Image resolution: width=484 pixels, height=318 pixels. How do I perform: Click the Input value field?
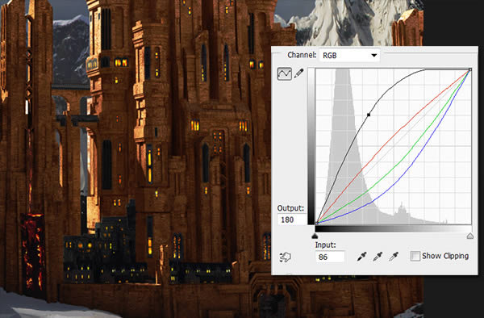330,257
